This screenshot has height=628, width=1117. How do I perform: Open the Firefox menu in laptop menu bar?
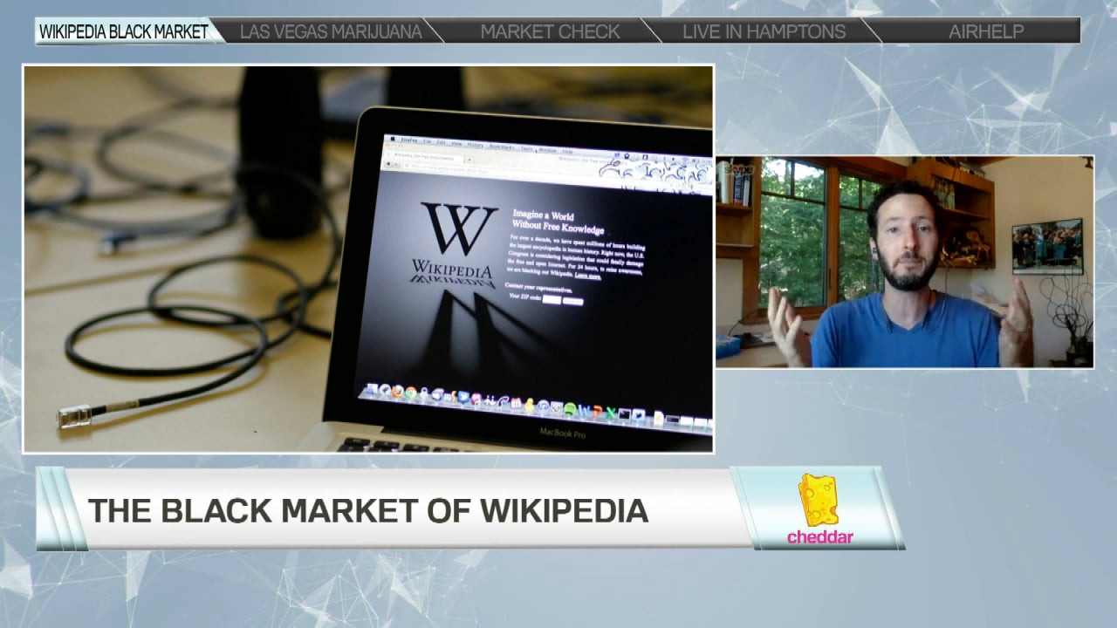coord(409,140)
